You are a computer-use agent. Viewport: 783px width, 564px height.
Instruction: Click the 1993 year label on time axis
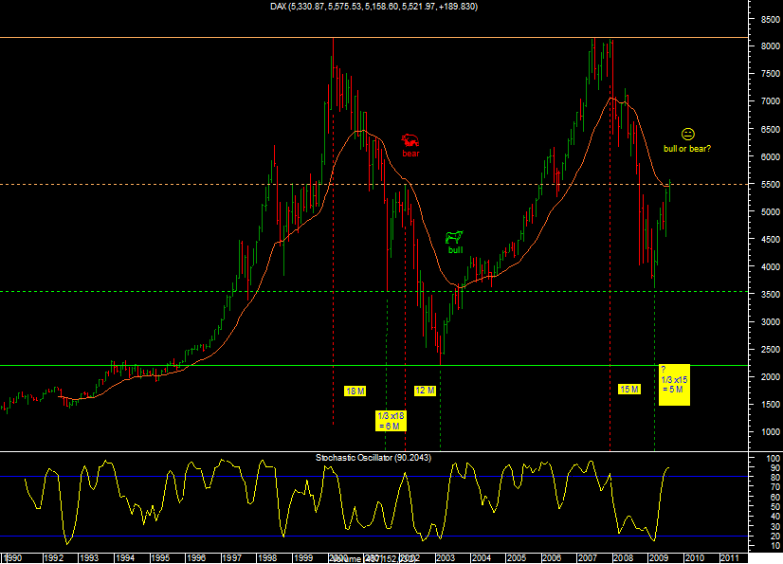89,558
